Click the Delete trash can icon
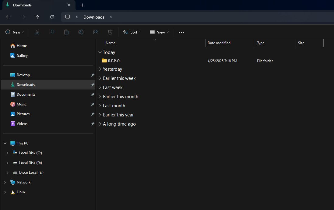The image size is (334, 210). click(110, 32)
